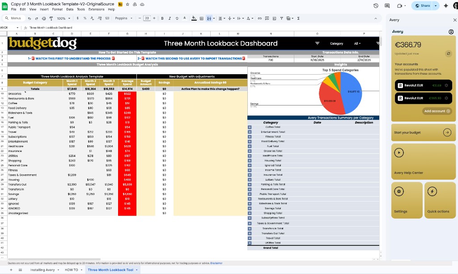Open the Category 'All' filter dropdown
This screenshot has height=274, width=458.
[x=357, y=43]
